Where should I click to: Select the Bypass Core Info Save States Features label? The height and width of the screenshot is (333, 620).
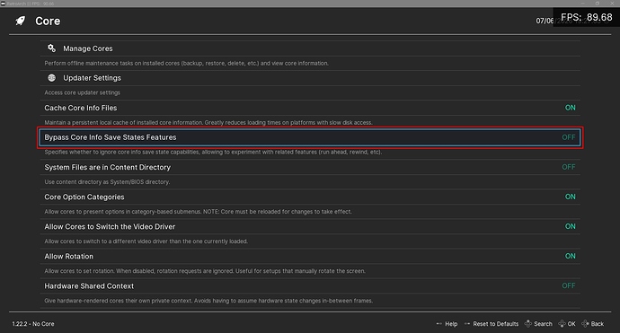coord(111,137)
